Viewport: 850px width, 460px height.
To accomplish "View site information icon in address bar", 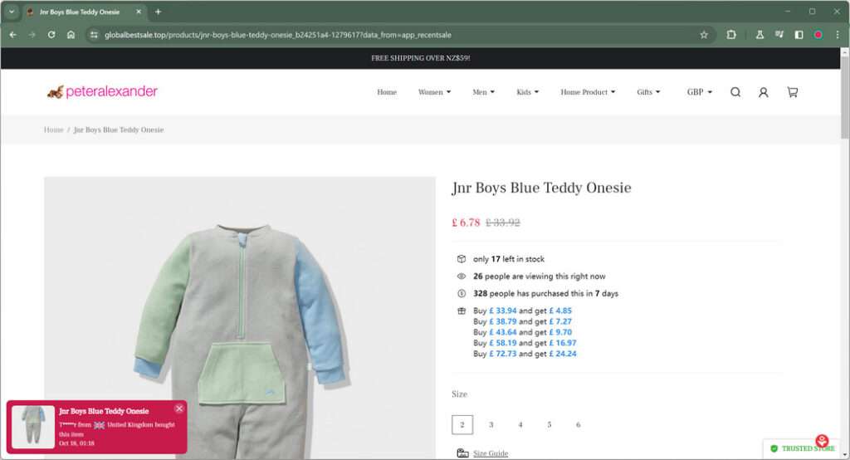I will 94,35.
